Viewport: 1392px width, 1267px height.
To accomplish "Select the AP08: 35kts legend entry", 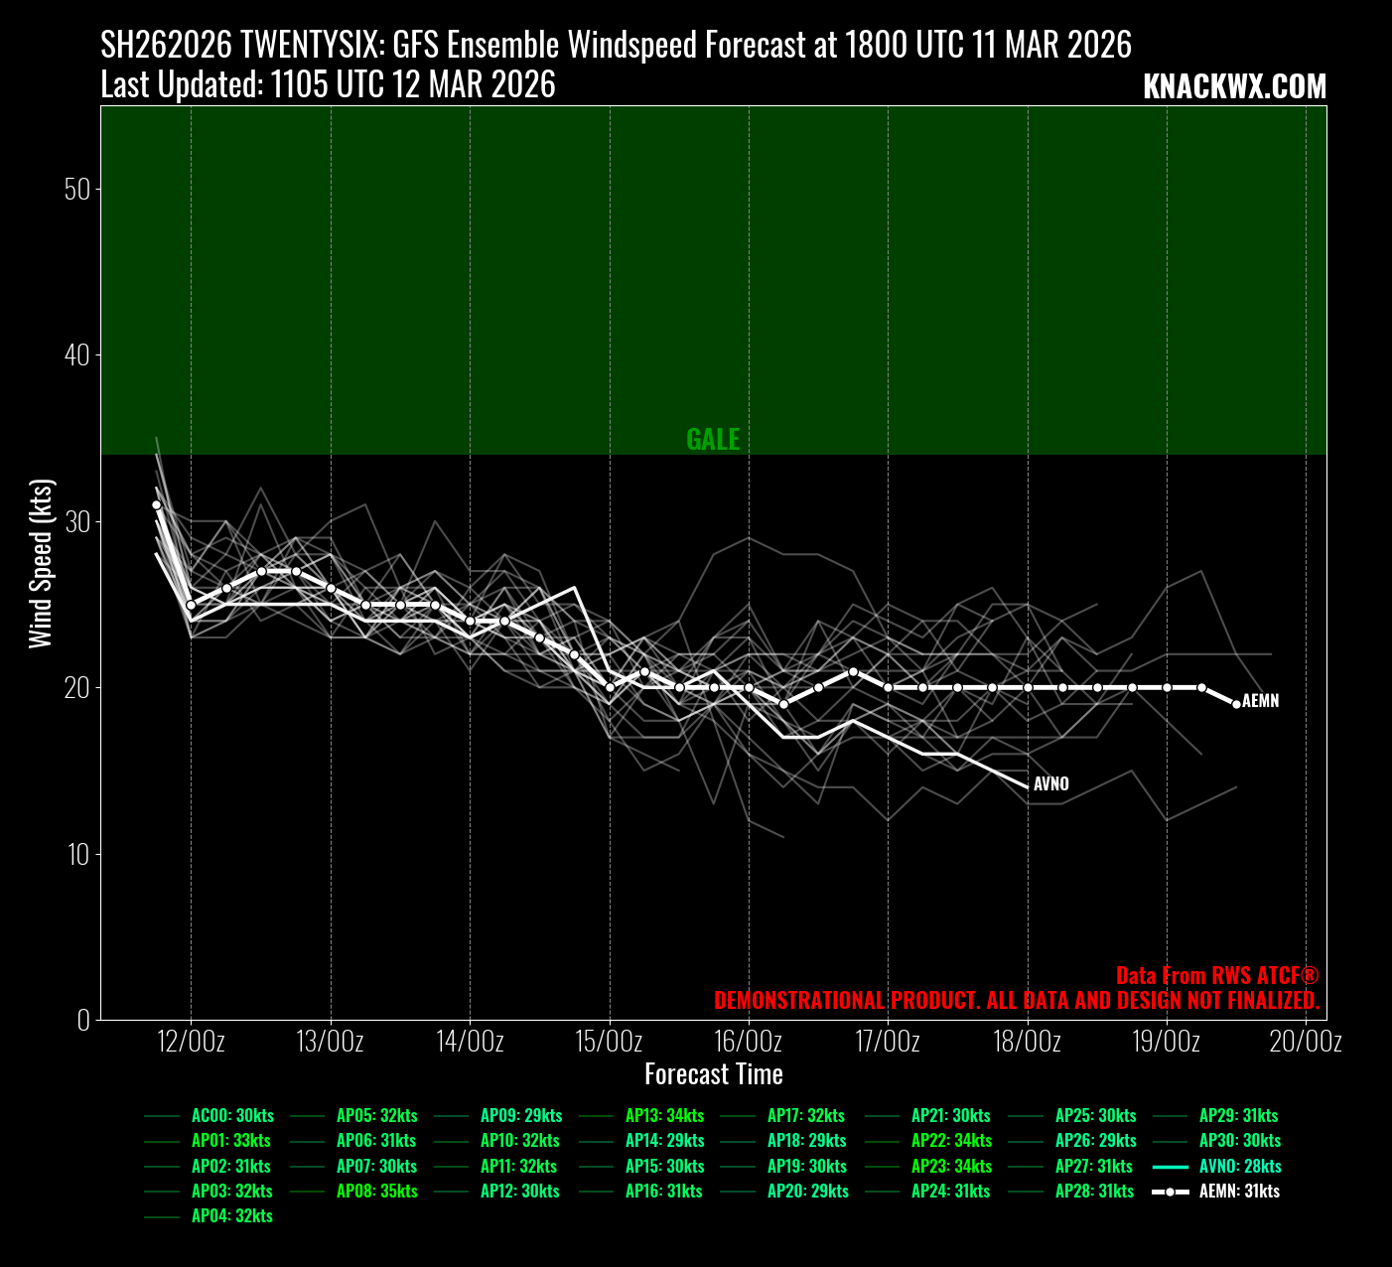I will click(376, 1191).
